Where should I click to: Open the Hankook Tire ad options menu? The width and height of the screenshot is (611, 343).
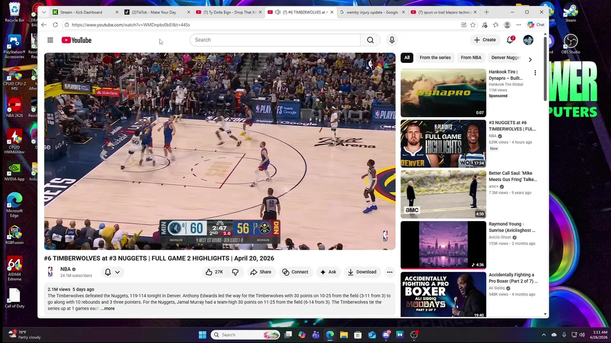click(x=535, y=73)
